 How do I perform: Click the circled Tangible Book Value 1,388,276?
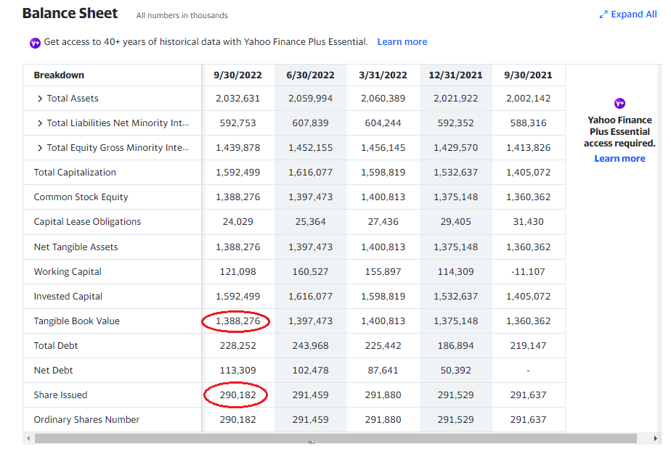pyautogui.click(x=237, y=321)
